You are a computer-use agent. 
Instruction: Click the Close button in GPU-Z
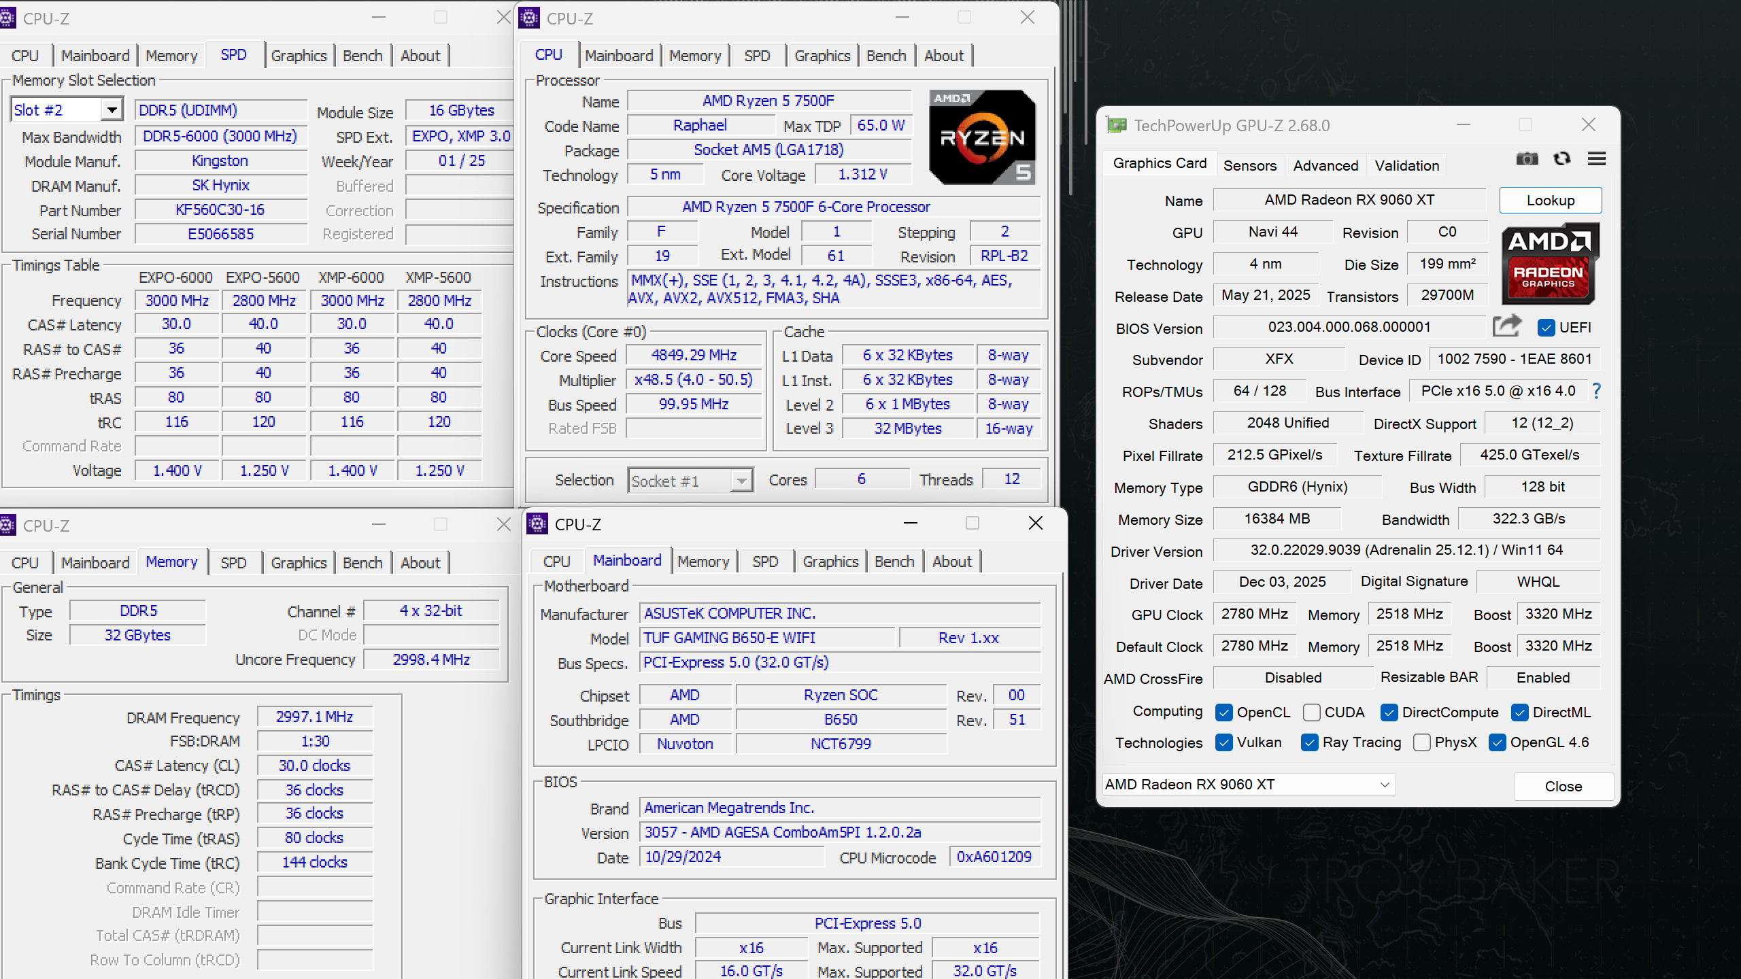click(1563, 787)
